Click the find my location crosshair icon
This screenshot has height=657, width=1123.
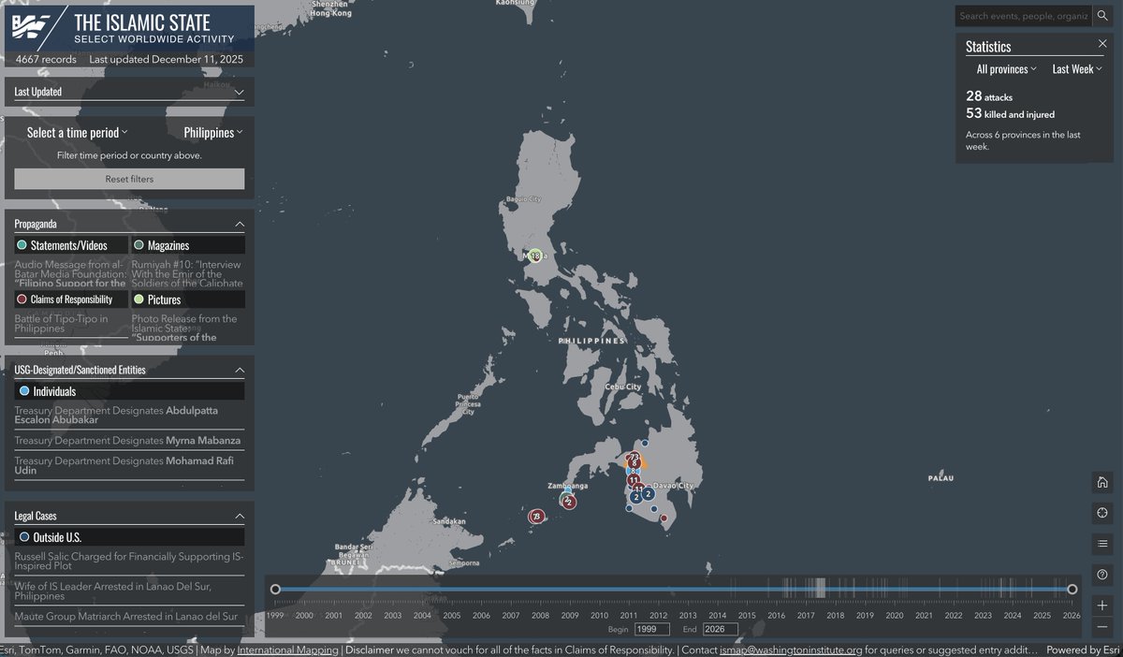(1102, 513)
